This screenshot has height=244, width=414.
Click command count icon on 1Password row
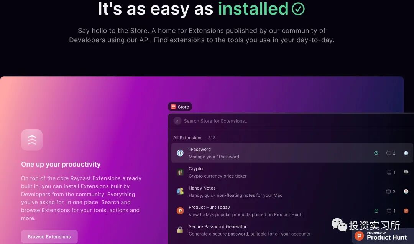click(389, 153)
